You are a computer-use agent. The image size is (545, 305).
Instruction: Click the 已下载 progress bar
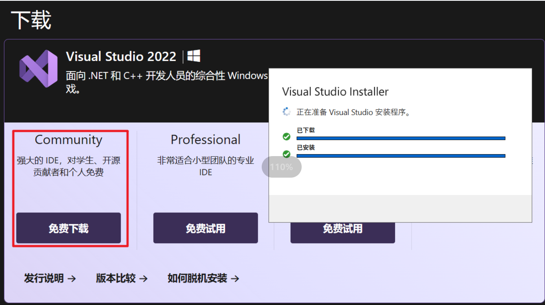[401, 139]
